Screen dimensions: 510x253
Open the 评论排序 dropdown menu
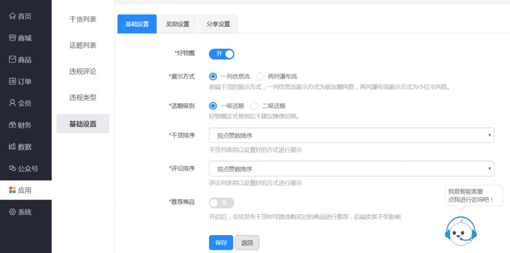tap(351, 169)
